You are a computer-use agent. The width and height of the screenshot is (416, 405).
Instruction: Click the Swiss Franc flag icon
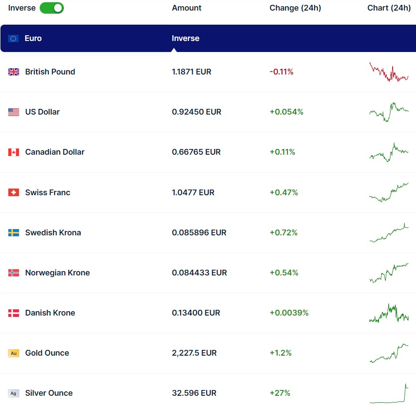(14, 193)
